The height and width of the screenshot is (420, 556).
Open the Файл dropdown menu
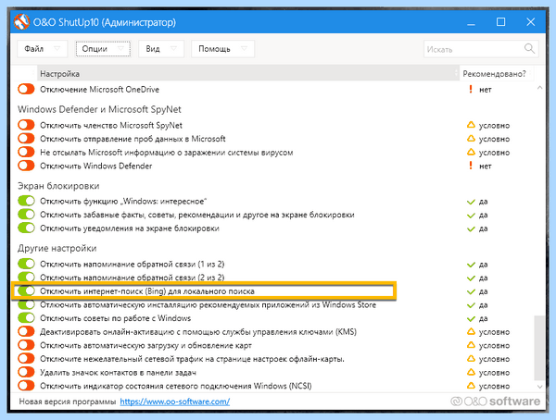pos(43,48)
